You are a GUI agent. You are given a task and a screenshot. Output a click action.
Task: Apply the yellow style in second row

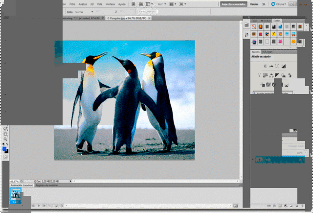274,34
